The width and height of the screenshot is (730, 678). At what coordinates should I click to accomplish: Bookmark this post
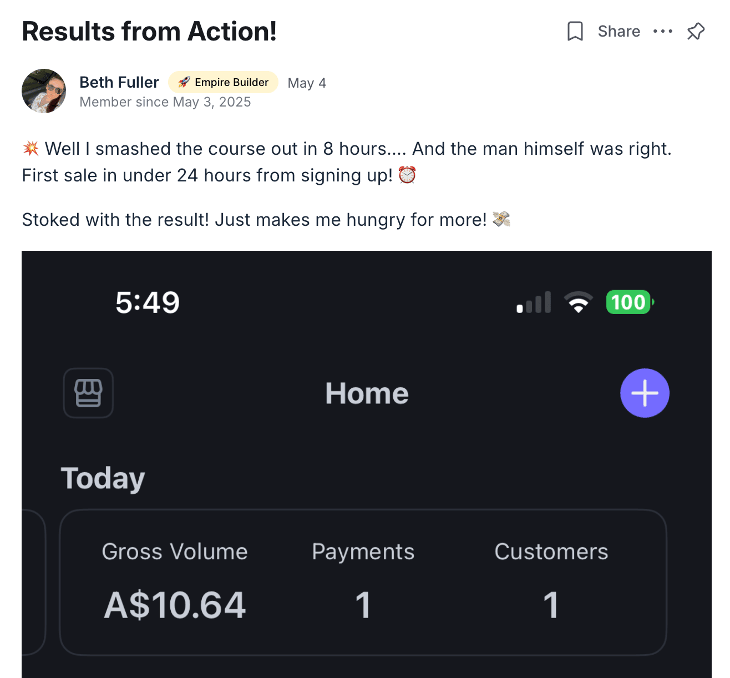(575, 32)
